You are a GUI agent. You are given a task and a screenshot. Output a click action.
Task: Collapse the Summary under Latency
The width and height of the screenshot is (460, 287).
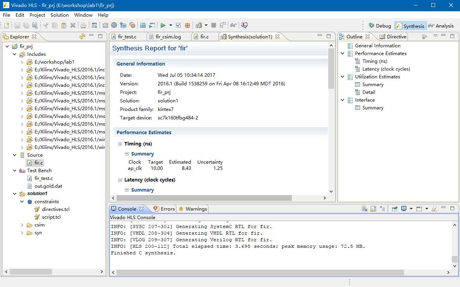coord(127,190)
